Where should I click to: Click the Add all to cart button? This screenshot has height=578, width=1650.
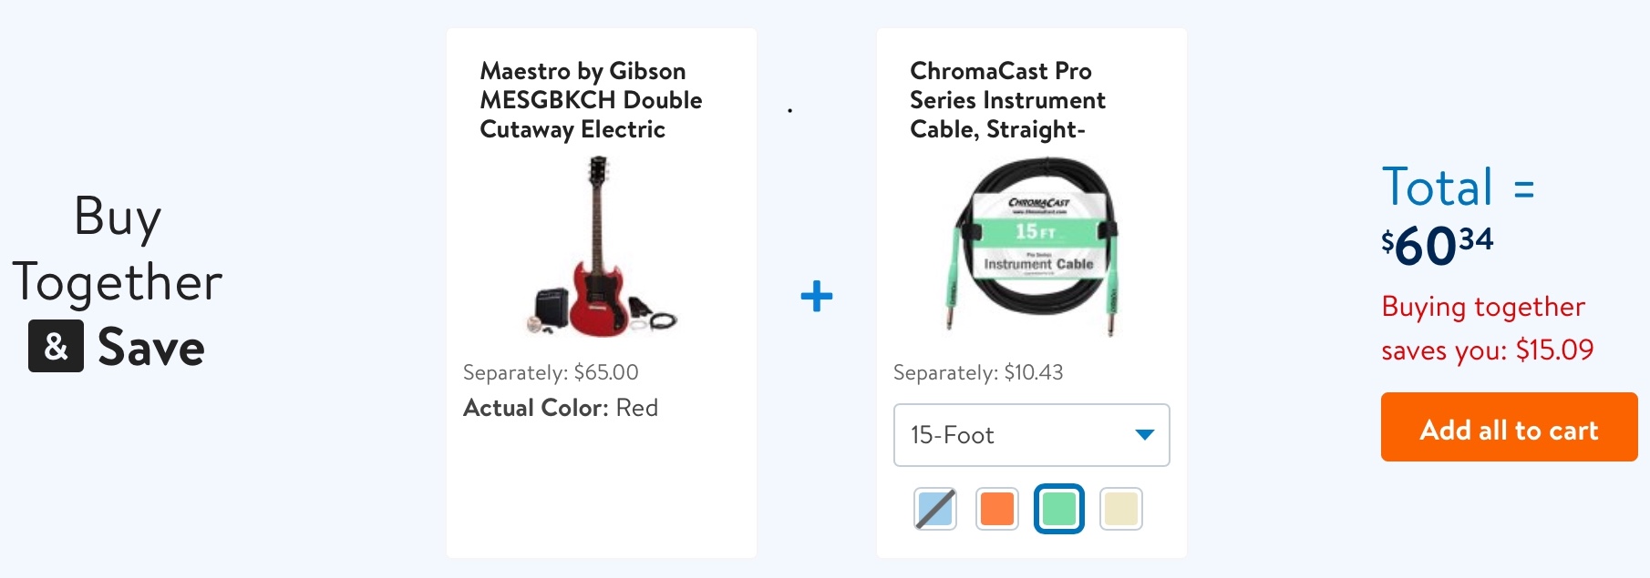[x=1509, y=428]
